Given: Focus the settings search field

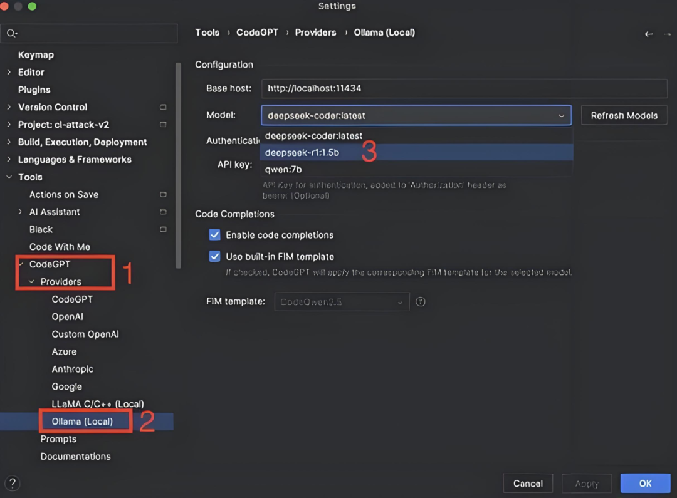Looking at the screenshot, I should [89, 33].
